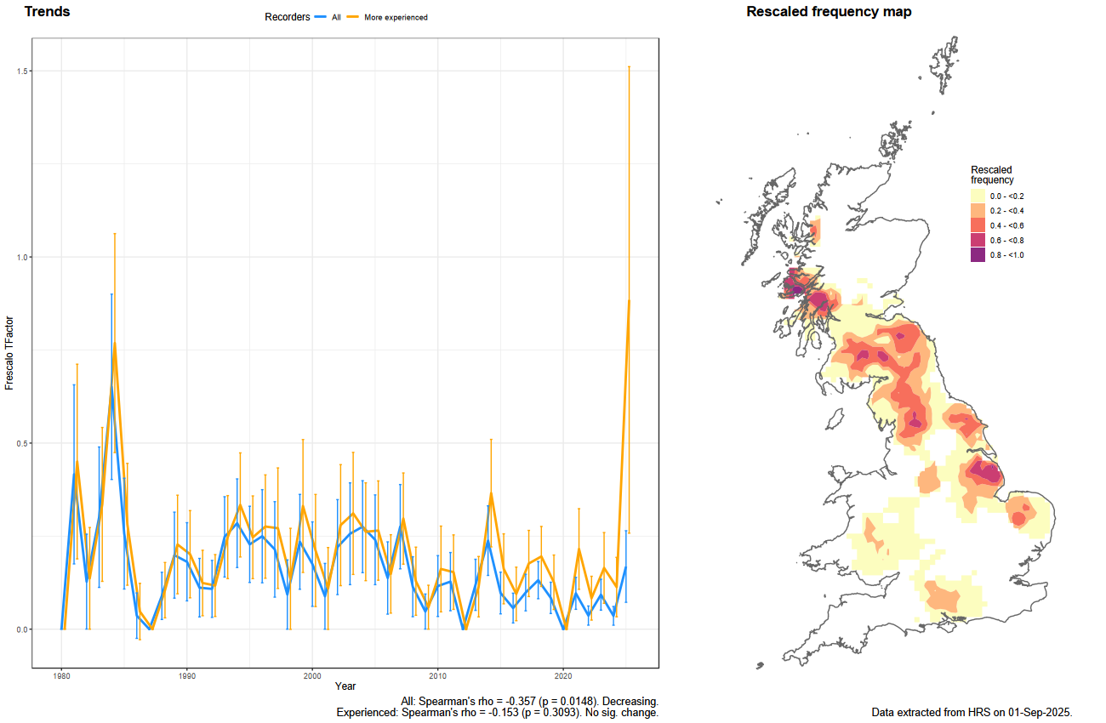Select the 0.6 - <0.8 legend swatch
The width and height of the screenshot is (1106, 723).
pos(978,240)
